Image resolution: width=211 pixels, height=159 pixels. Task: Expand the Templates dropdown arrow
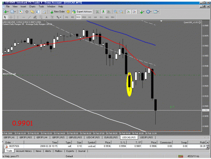pos(158,12)
